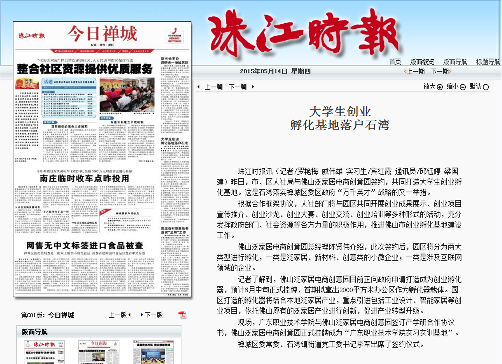This screenshot has height=364, width=502.
Task: Click the date 2015年05月14日 星期四
Action: pyautogui.click(x=275, y=71)
